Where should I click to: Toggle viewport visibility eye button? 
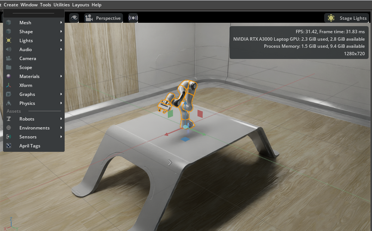pos(74,18)
